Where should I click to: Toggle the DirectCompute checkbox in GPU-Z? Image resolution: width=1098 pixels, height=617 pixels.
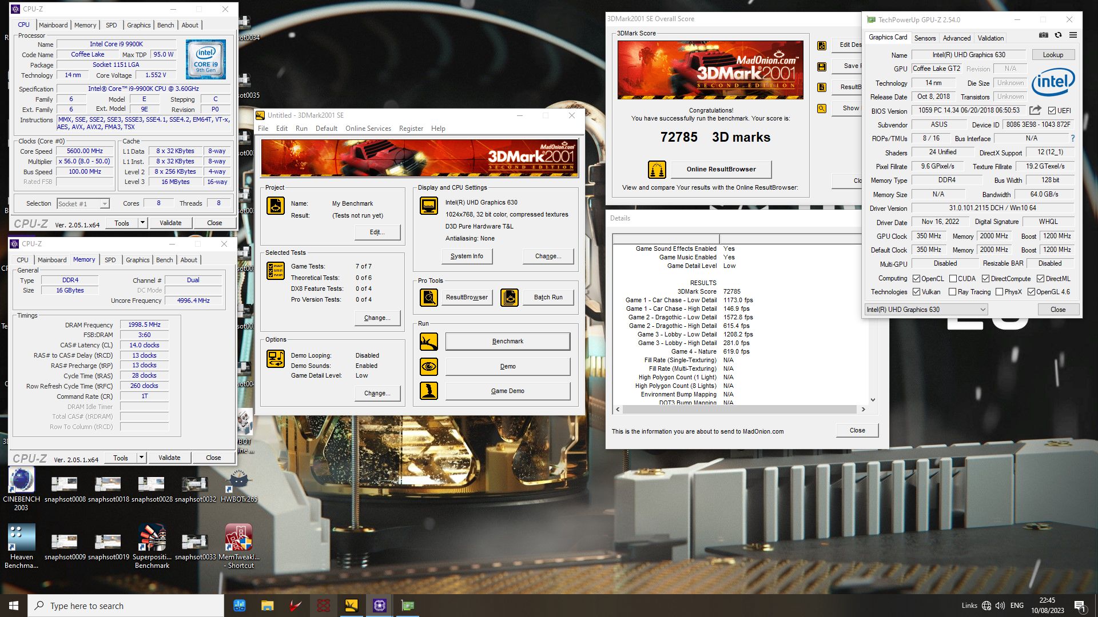tap(985, 279)
